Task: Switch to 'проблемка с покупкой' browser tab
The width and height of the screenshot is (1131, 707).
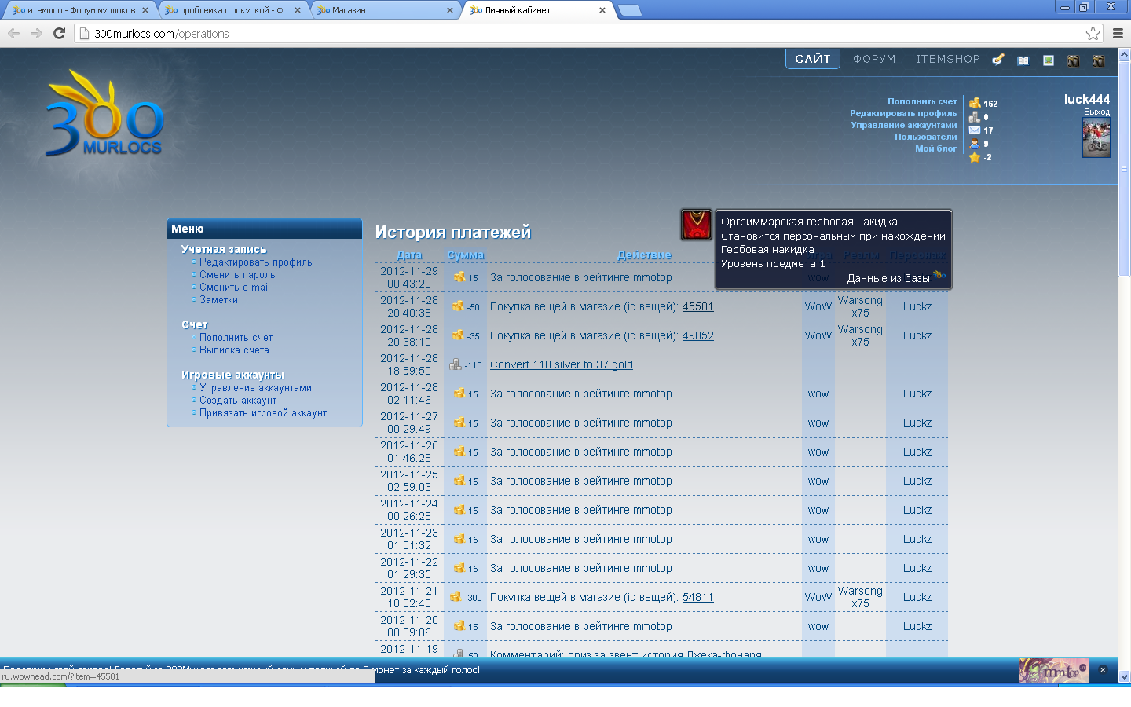Action: (x=232, y=10)
